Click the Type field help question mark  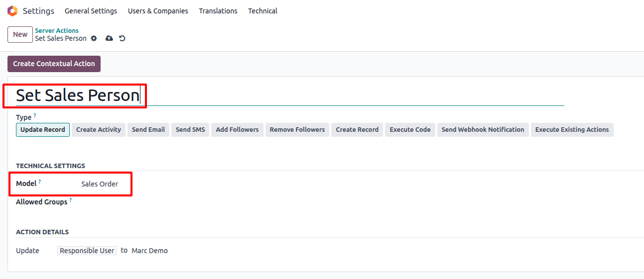click(x=35, y=116)
